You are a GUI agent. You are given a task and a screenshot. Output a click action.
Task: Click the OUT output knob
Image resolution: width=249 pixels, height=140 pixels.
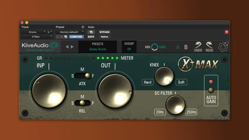tap(115, 91)
